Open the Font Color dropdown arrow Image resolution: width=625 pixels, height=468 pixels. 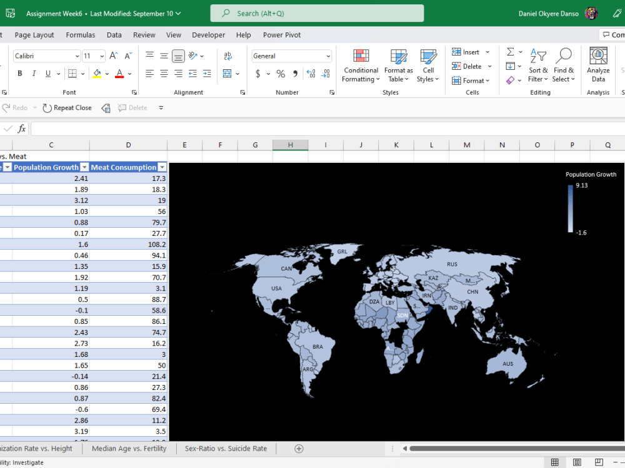tap(129, 74)
